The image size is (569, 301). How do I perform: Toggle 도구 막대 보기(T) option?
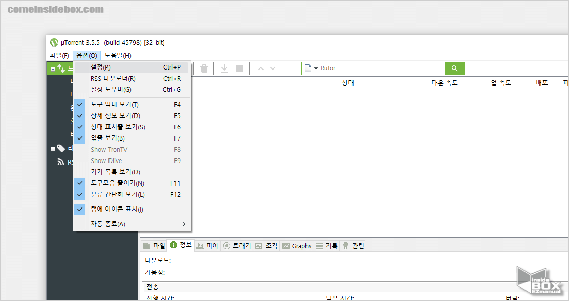[132, 105]
